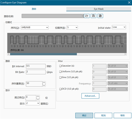132x119 pixels.
Task: Increase sequence repeat with up arrow
Action: 44,83
